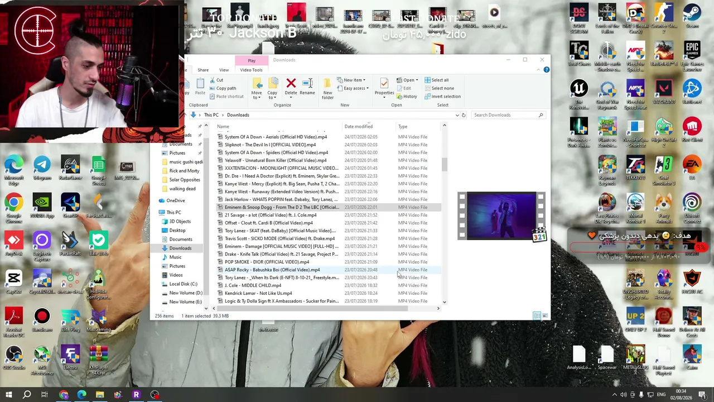The image size is (714, 402).
Task: Launch TEKKEN 8 desktop shortcut
Action: coord(635,169)
